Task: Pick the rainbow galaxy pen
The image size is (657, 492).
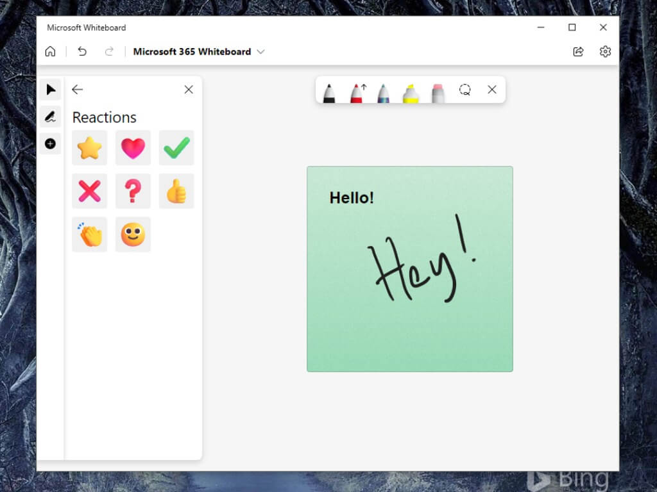Action: click(x=384, y=93)
